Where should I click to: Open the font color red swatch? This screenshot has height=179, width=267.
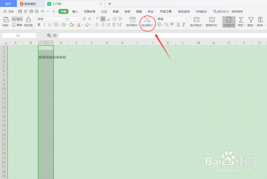[x=79, y=25]
